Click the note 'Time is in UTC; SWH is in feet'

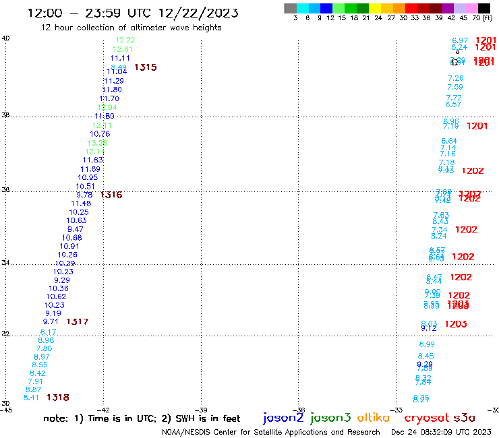(x=142, y=418)
